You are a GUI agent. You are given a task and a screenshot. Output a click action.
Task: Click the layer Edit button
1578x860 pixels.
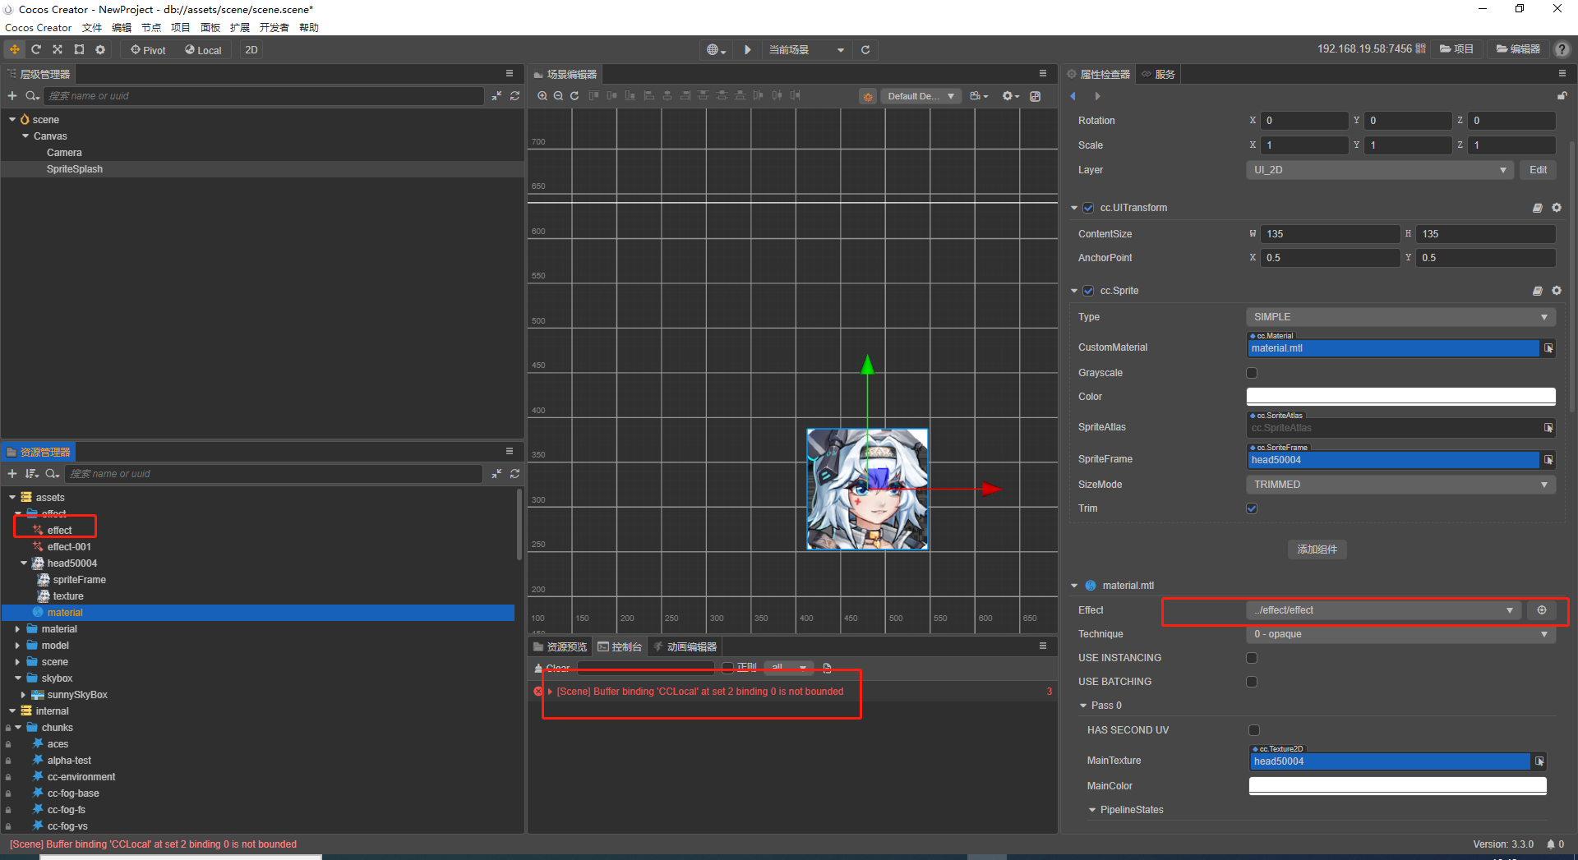click(x=1539, y=170)
